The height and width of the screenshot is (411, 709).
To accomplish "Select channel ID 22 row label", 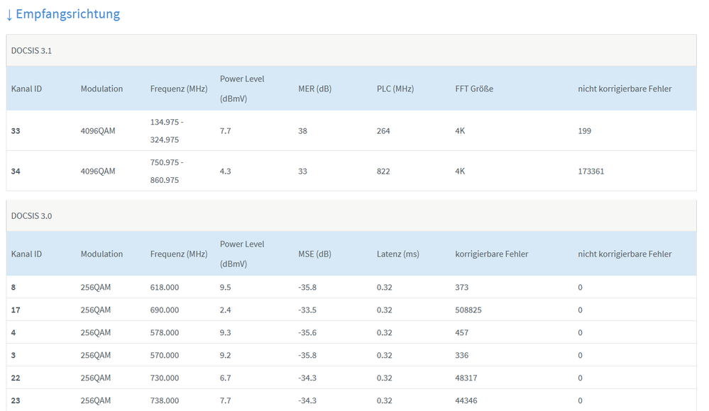I will (16, 378).
